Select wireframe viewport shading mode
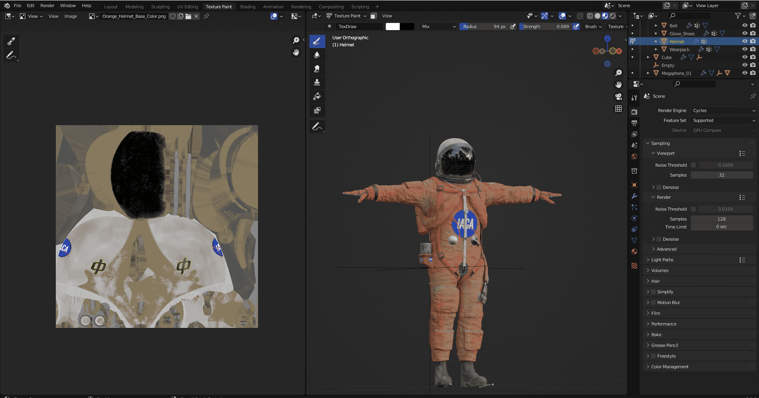This screenshot has width=759, height=398. (590, 16)
